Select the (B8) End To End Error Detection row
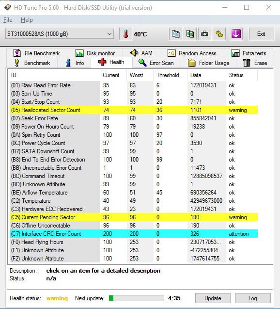This screenshot has width=280, height=309. 134,160
